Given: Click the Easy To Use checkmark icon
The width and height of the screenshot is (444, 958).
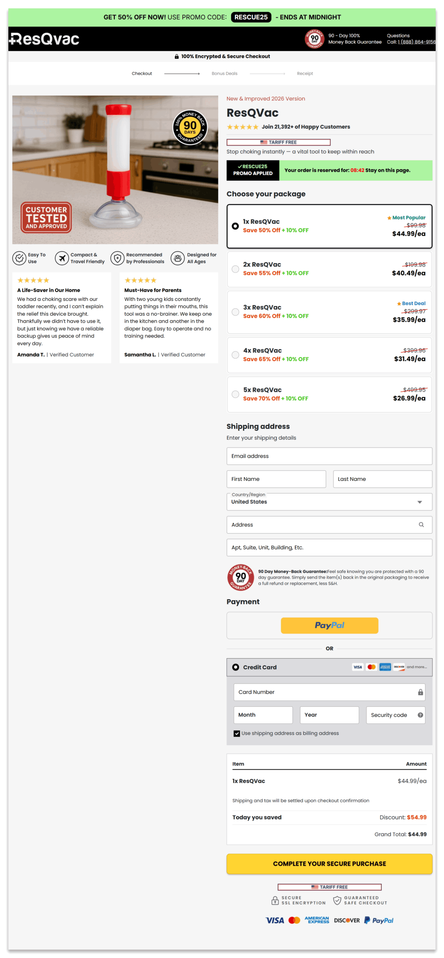Looking at the screenshot, I should click(19, 258).
